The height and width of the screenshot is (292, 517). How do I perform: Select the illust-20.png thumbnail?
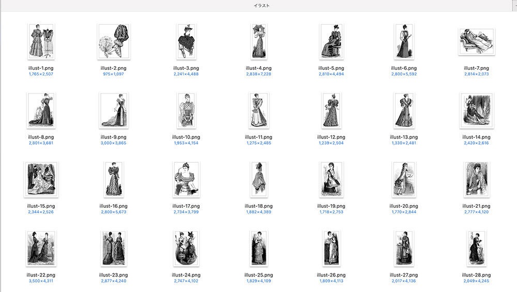404,180
